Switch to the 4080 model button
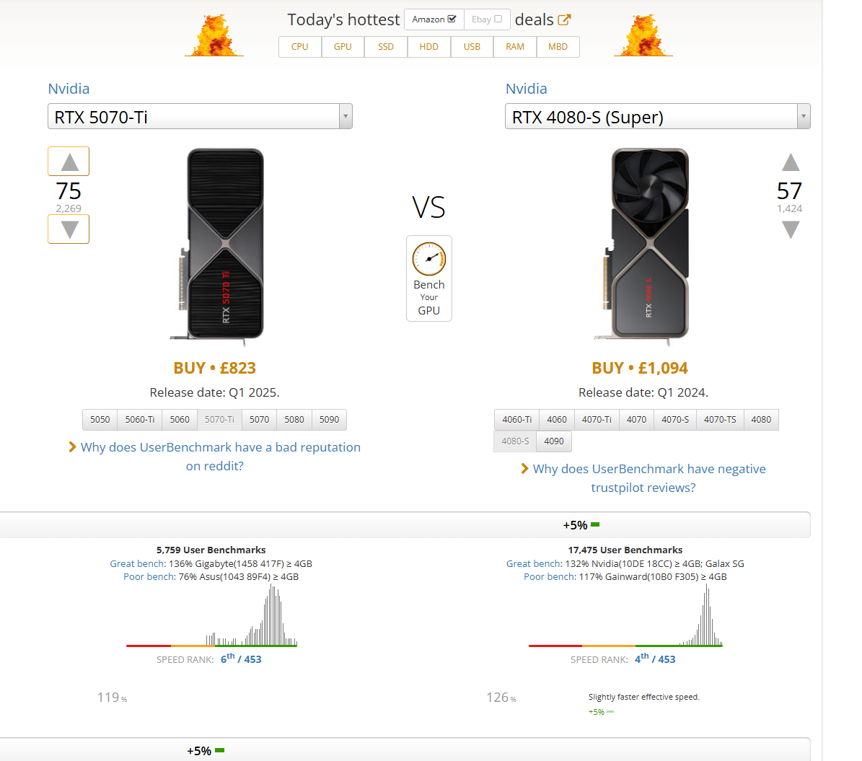This screenshot has height=761, width=862. point(762,420)
